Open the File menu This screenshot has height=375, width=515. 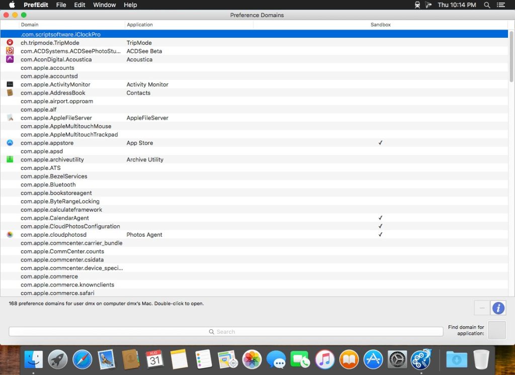[x=61, y=5]
